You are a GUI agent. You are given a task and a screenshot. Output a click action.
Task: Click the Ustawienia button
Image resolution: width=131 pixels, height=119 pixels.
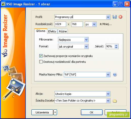tap(42, 112)
